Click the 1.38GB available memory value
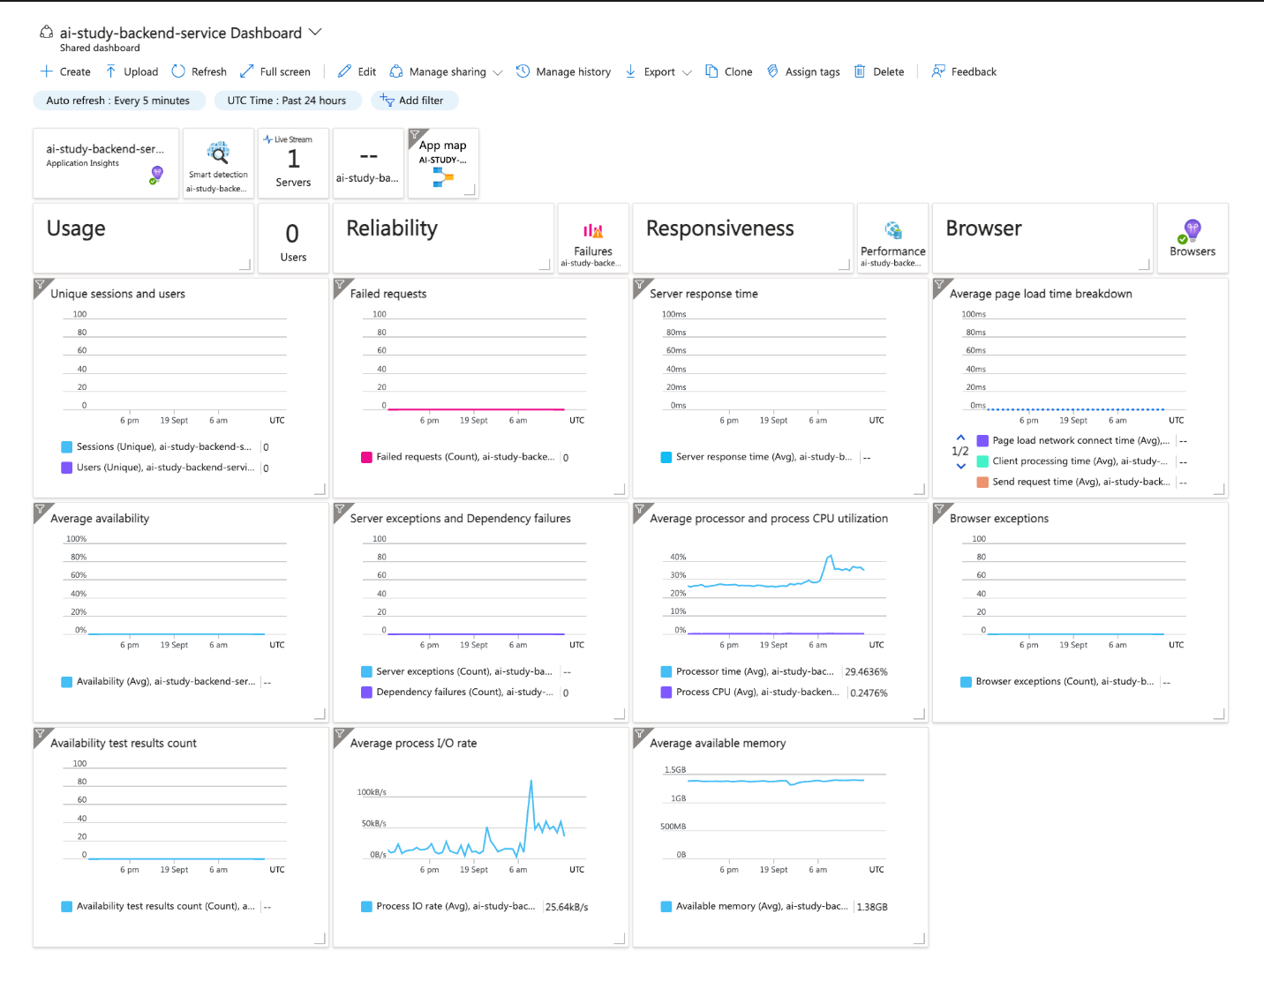Image resolution: width=1264 pixels, height=981 pixels. (x=872, y=907)
